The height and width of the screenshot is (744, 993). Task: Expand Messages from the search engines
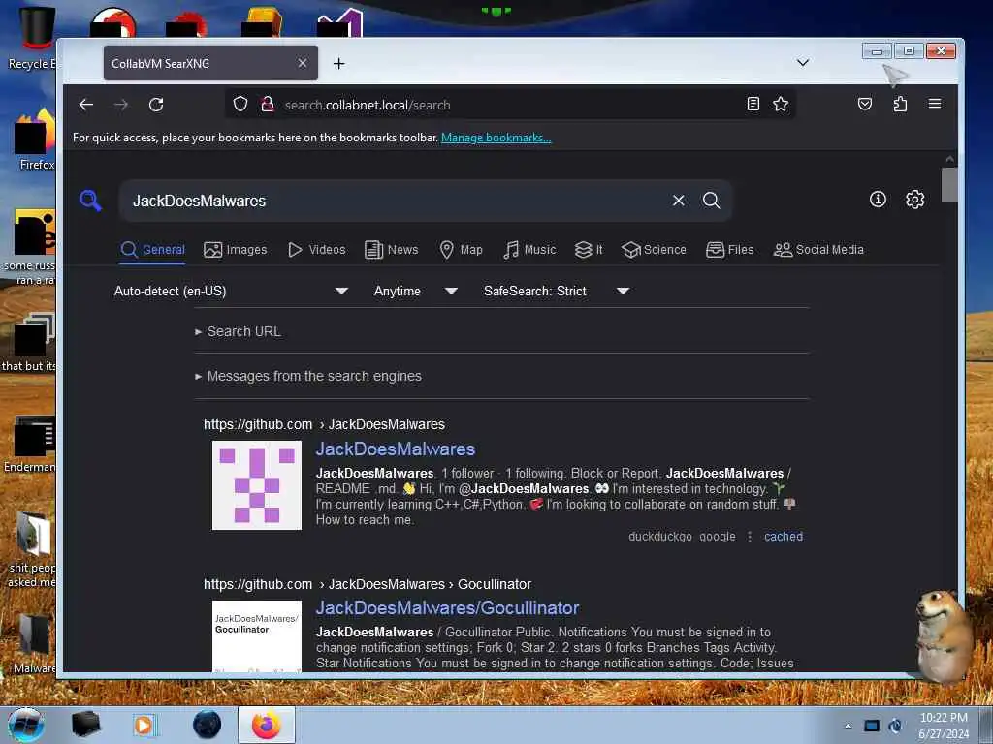point(308,376)
